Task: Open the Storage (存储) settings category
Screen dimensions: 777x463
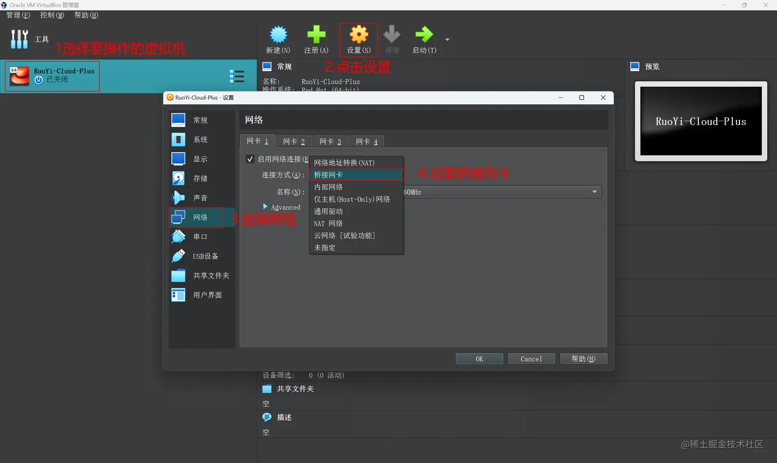Action: click(x=201, y=178)
